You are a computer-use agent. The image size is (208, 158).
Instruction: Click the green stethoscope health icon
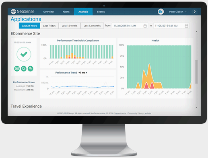tap(31, 69)
